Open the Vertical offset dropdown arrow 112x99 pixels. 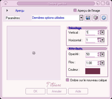102,32
